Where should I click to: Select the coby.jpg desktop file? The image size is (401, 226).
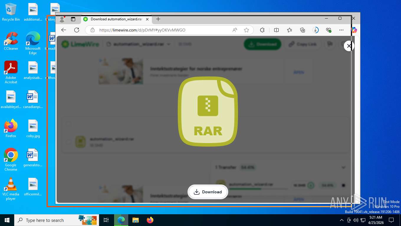33,129
